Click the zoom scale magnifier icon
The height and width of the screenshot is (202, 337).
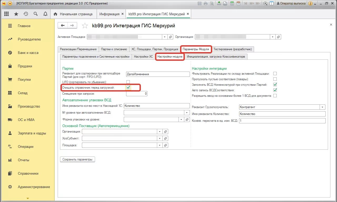tap(265, 3)
